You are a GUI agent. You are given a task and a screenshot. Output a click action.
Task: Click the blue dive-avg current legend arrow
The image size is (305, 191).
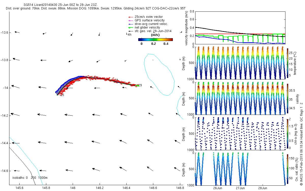[131, 24]
